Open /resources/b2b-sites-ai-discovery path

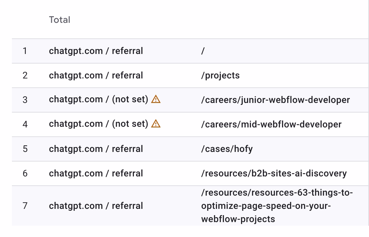274,173
